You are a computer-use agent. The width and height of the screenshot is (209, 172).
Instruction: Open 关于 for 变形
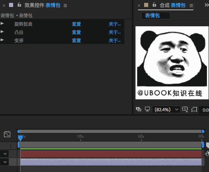click(x=115, y=41)
